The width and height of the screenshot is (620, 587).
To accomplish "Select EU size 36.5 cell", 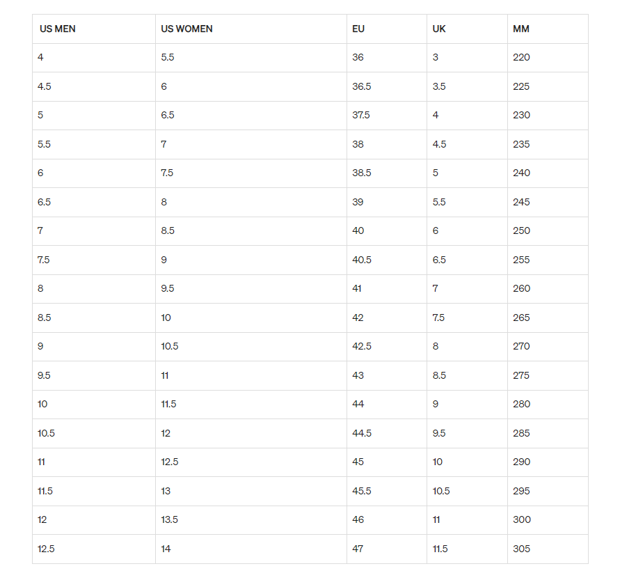I will (362, 86).
